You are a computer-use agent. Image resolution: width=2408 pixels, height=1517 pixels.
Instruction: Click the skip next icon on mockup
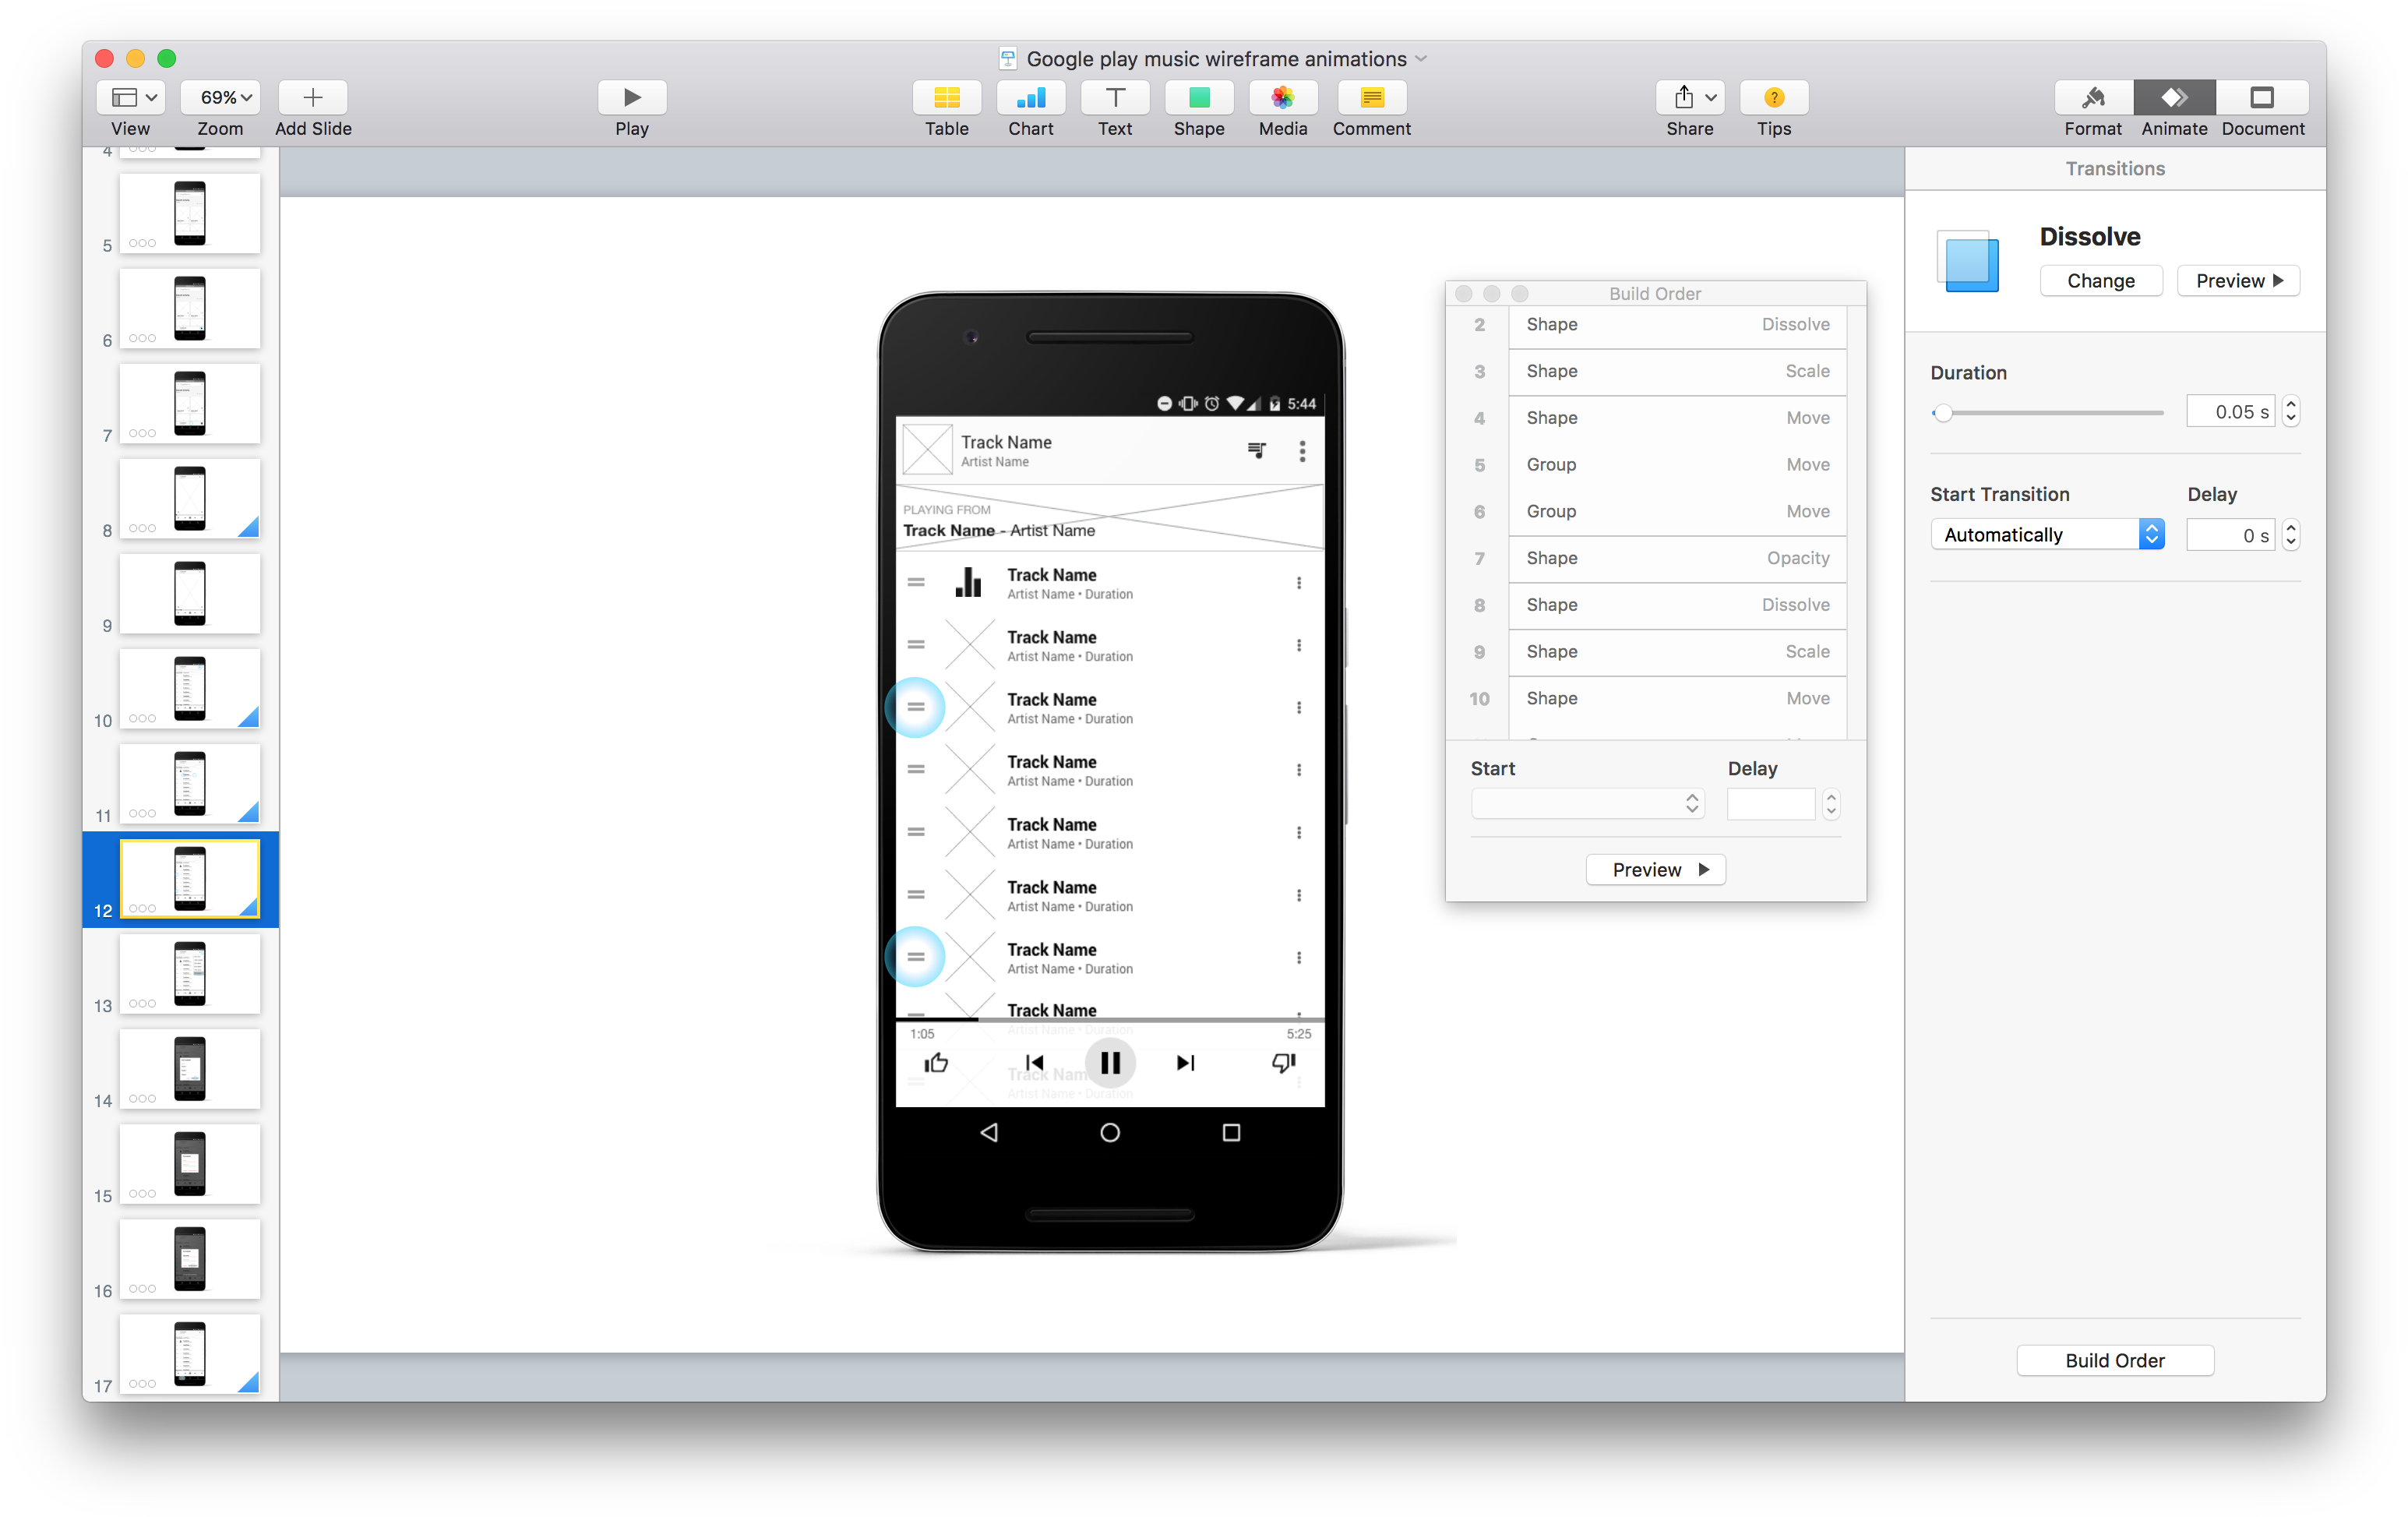coord(1186,1063)
